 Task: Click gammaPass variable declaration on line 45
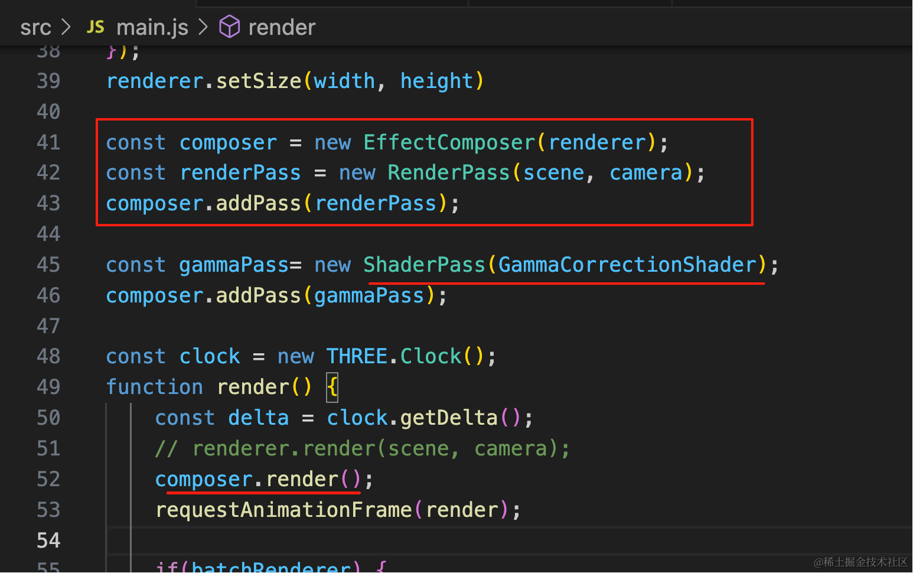coord(234,265)
